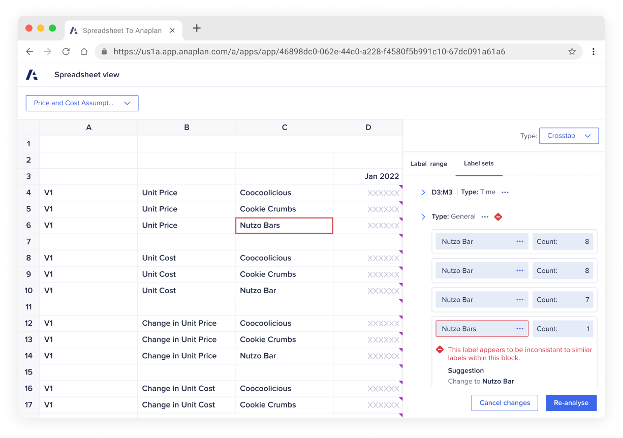Open options menu for D3:M3 label set

tap(505, 193)
